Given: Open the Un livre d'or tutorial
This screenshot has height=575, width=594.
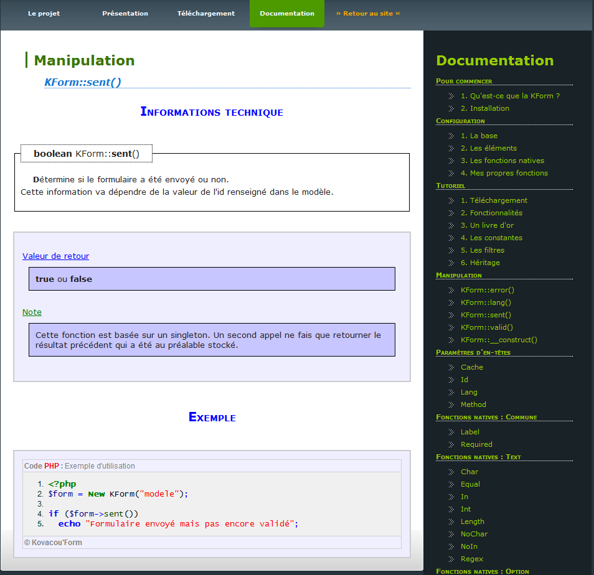Looking at the screenshot, I should point(487,226).
